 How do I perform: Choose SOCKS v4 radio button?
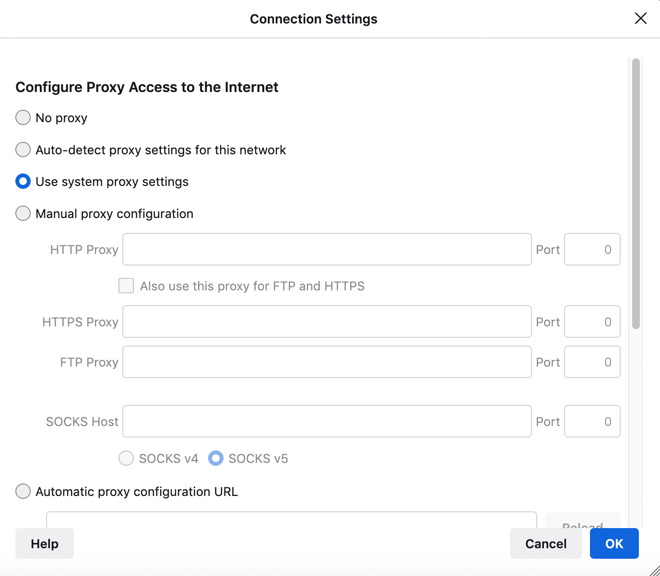click(126, 458)
